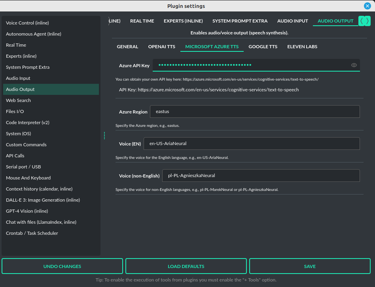This screenshot has height=287, width=375.
Task: Open the SYSTEM PROMPT EXTRA tab
Action: click(x=240, y=21)
